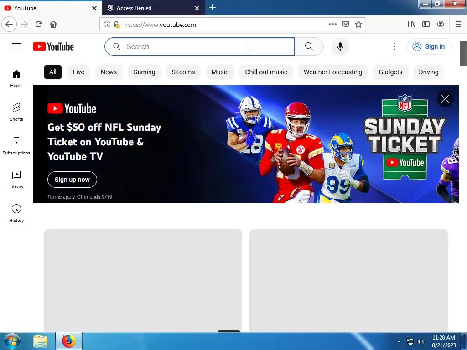
Task: Open a new browser tab
Action: click(x=213, y=8)
